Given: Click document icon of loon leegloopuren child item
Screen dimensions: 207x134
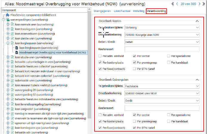Looking at the screenshot, I should tap(17, 48).
